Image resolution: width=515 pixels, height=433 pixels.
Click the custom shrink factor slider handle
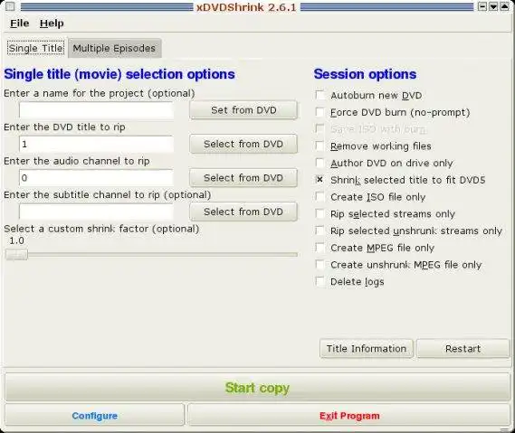16,255
